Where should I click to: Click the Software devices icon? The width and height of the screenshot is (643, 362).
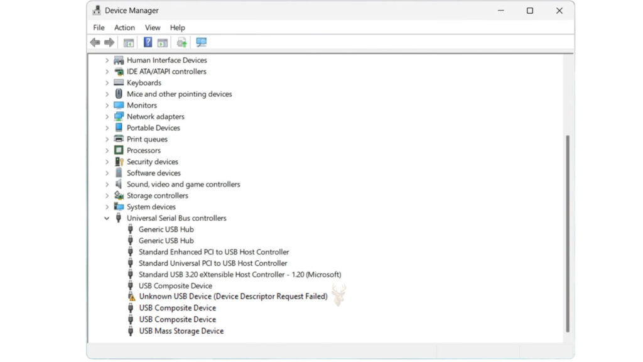tap(119, 173)
